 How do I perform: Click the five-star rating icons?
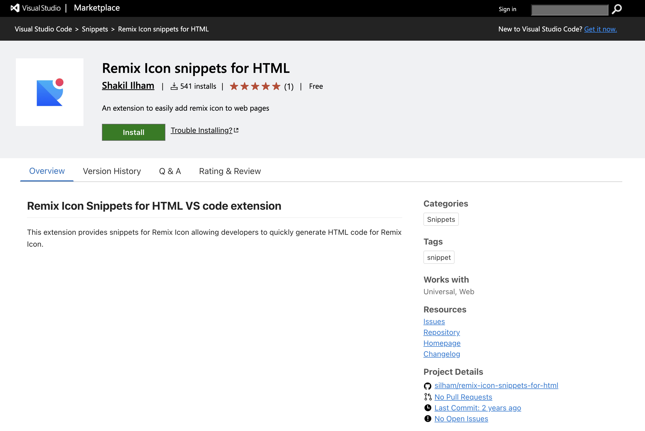pos(255,86)
